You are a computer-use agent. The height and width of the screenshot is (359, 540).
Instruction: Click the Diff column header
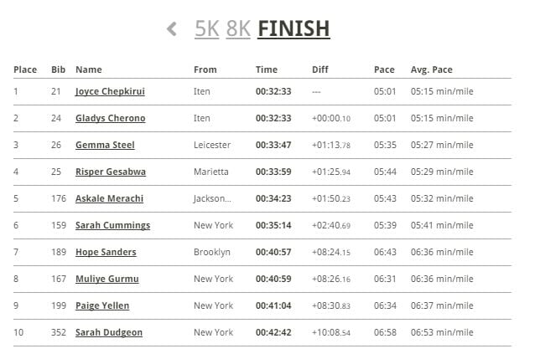tap(320, 69)
